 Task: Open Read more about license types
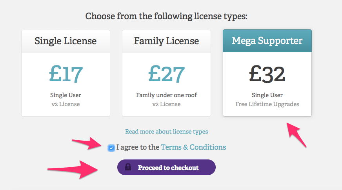point(166,132)
